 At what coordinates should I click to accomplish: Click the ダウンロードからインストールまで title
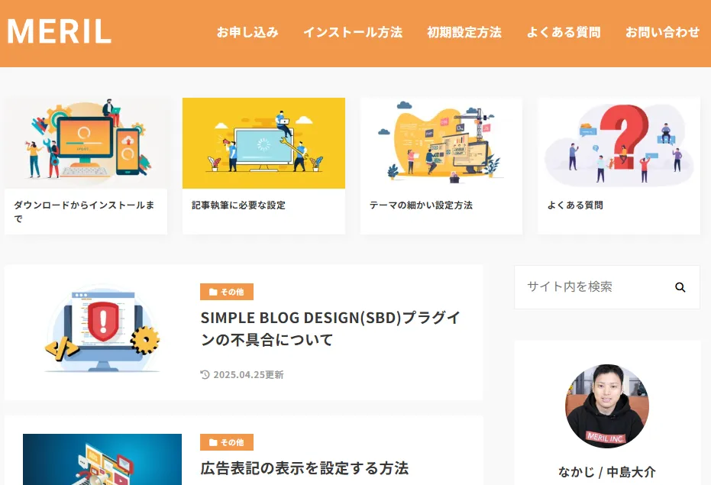(x=84, y=212)
